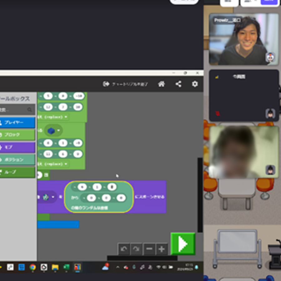Viewport: 281px width, 281px height.
Task: Open the settings gear in the editor
Action: [195, 84]
